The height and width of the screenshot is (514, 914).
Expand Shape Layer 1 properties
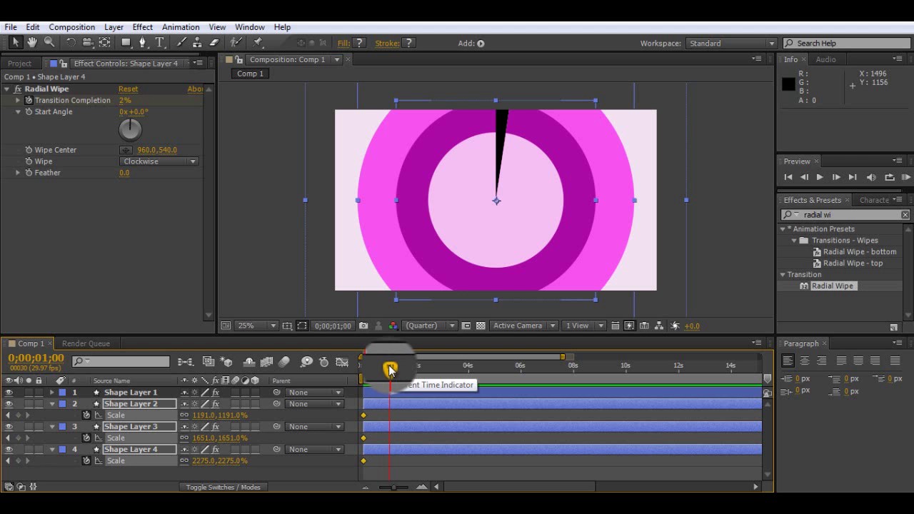(51, 393)
